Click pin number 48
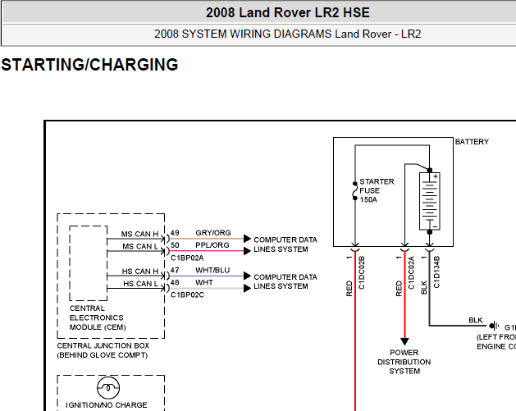516x411 pixels. [x=175, y=283]
